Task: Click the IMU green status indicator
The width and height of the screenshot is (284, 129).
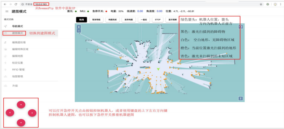Action: [88, 11]
